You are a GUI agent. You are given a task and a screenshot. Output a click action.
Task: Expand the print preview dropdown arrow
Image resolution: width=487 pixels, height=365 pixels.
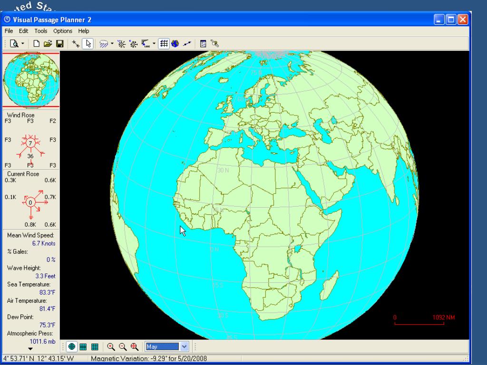[x=23, y=44]
